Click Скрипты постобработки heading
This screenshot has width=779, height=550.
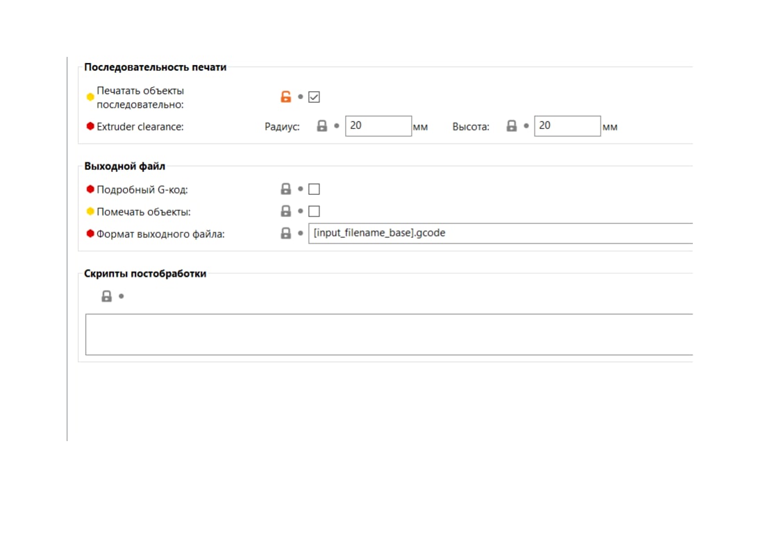[x=145, y=273]
